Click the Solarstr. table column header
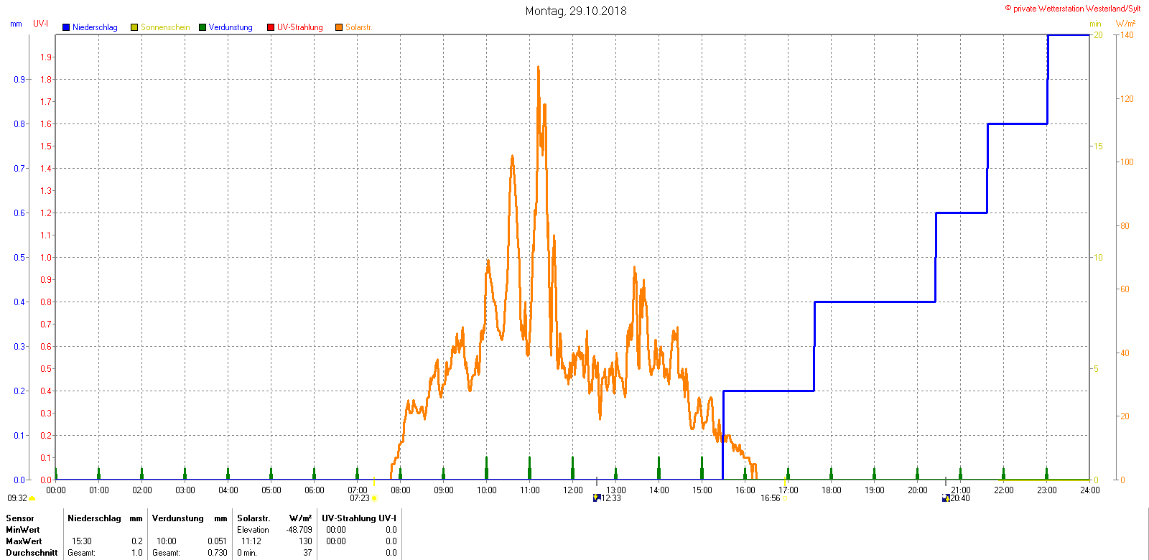Image resolution: width=1149 pixels, height=560 pixels. click(253, 518)
